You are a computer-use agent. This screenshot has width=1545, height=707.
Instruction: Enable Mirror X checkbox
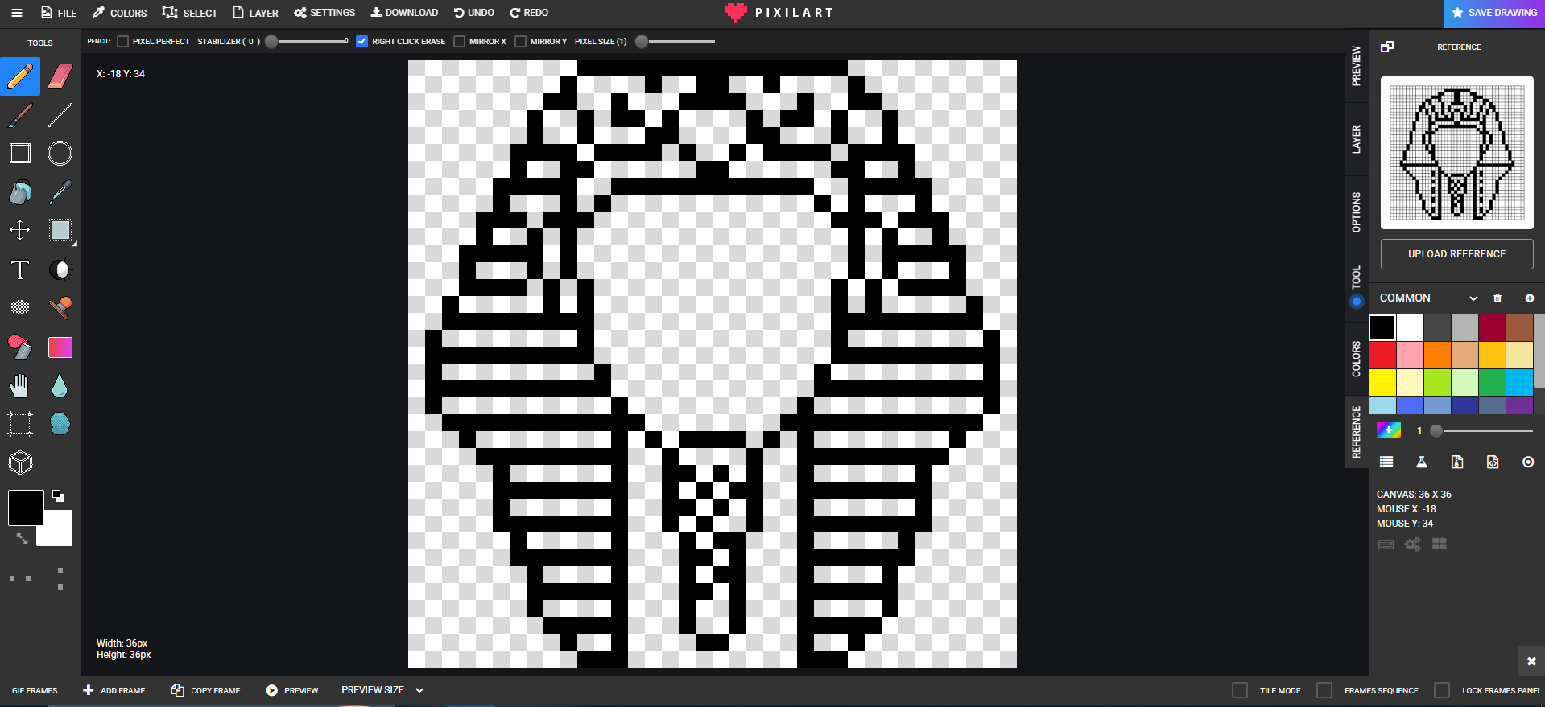tap(459, 41)
